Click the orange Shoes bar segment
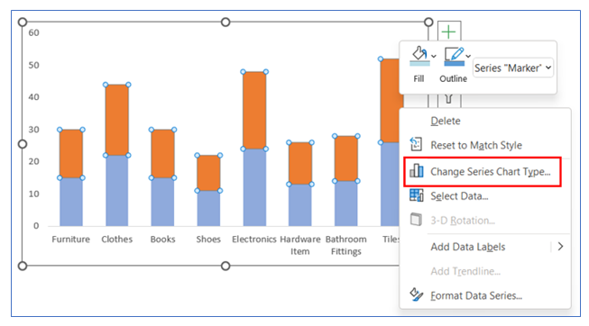589x326 pixels. coord(208,173)
